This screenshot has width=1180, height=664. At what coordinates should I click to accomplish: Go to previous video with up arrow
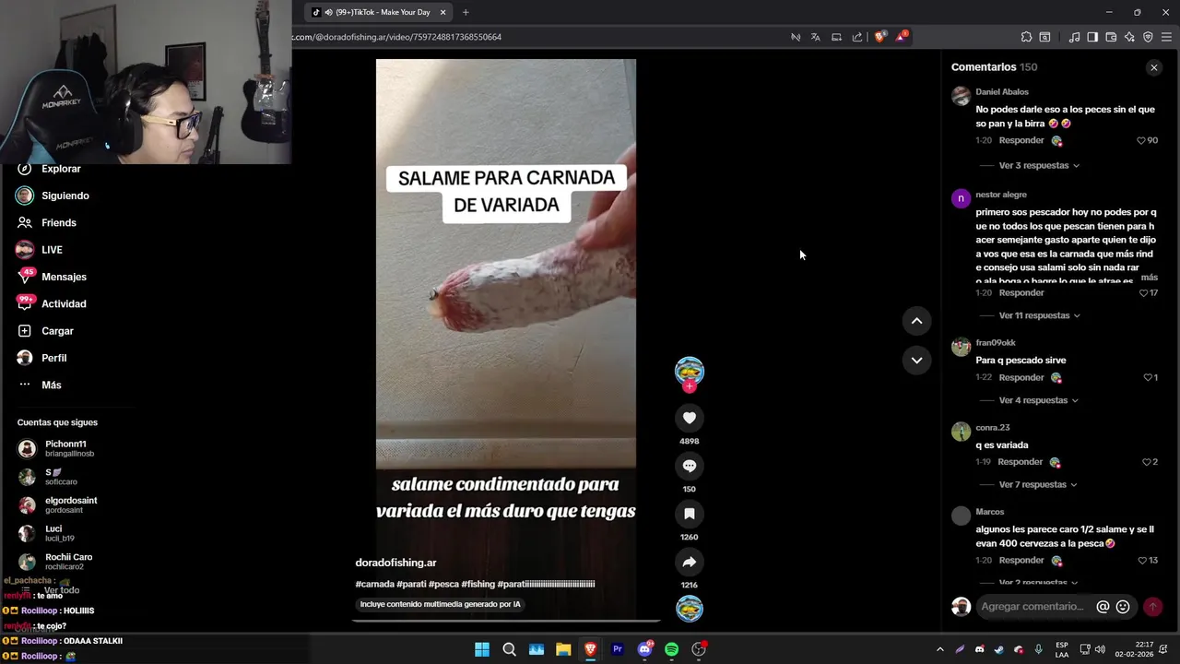pyautogui.click(x=916, y=321)
